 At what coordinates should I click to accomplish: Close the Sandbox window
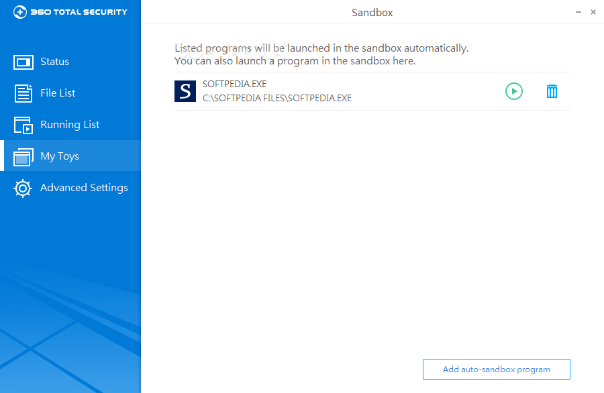coord(593,12)
